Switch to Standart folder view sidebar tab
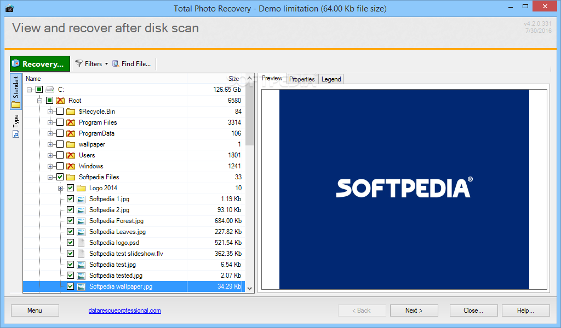Screen dimensions: 561x328 pyautogui.click(x=16, y=91)
